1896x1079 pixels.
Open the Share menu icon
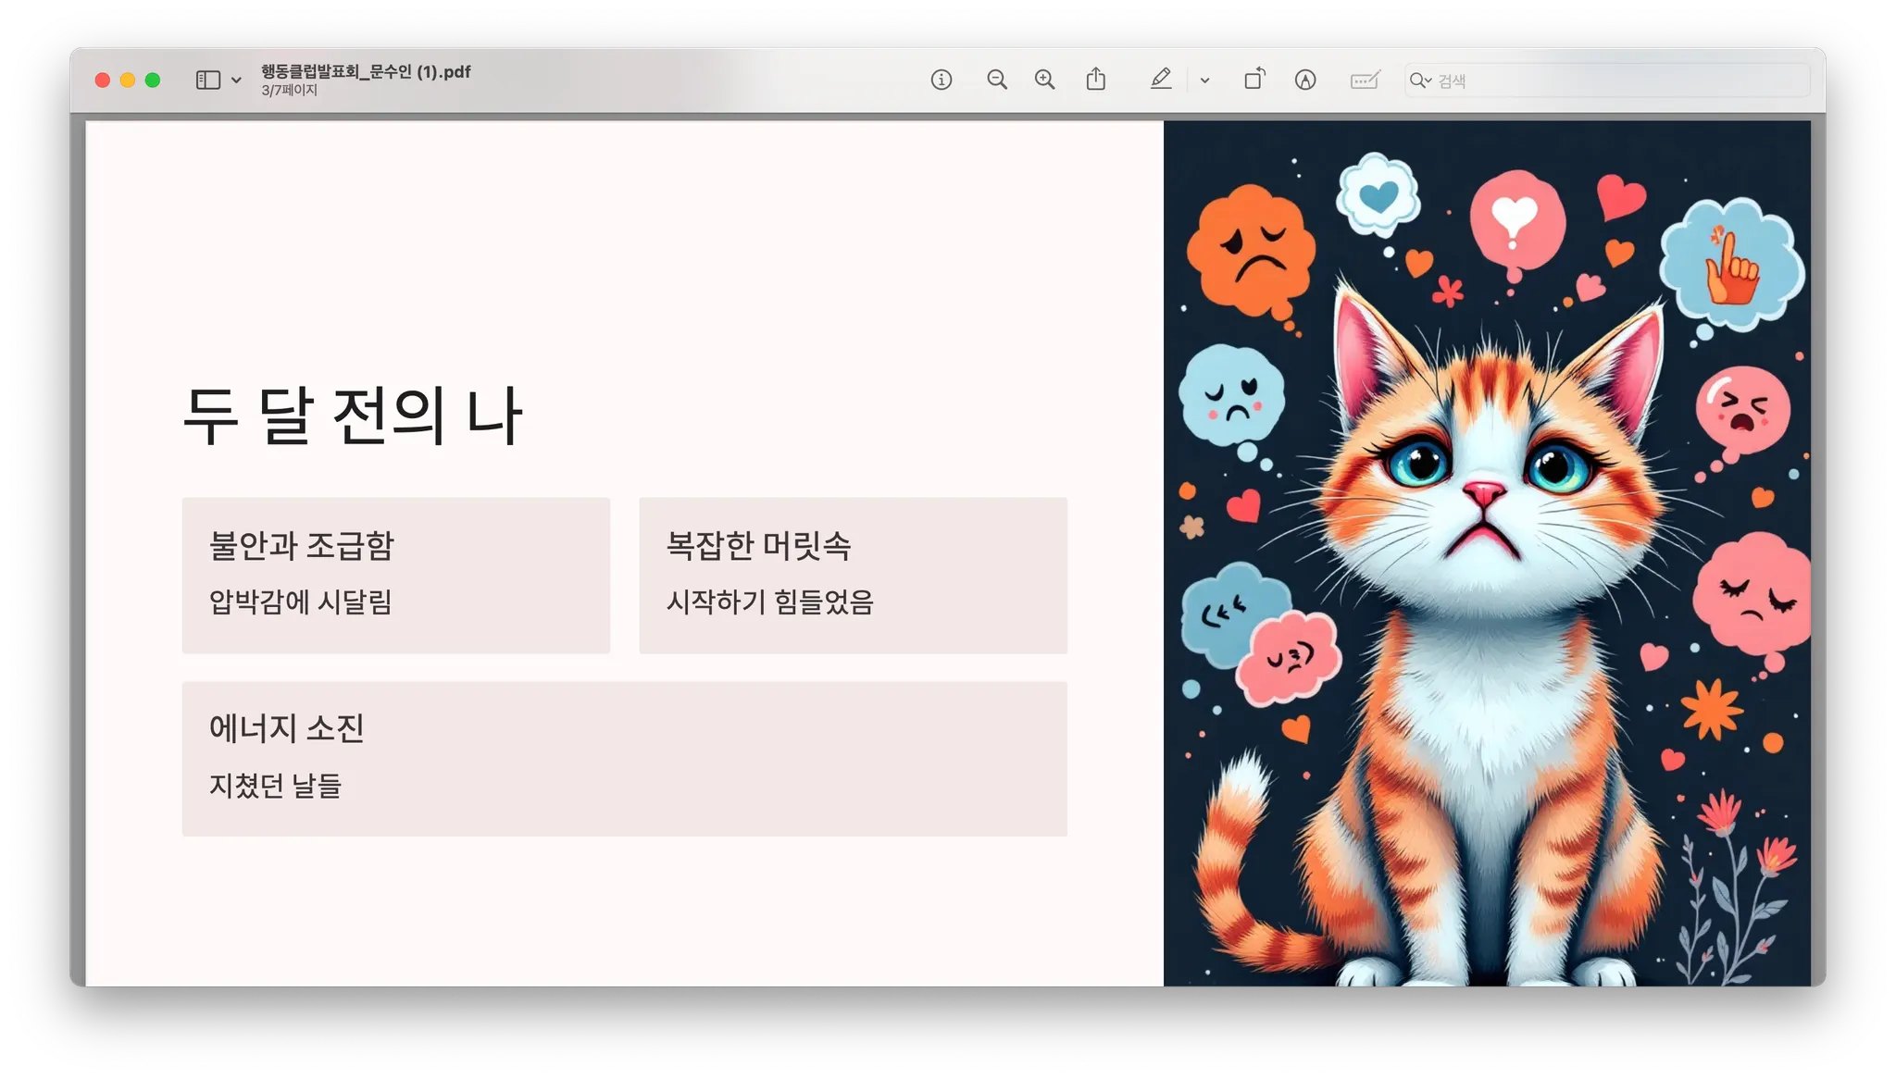(x=1095, y=80)
